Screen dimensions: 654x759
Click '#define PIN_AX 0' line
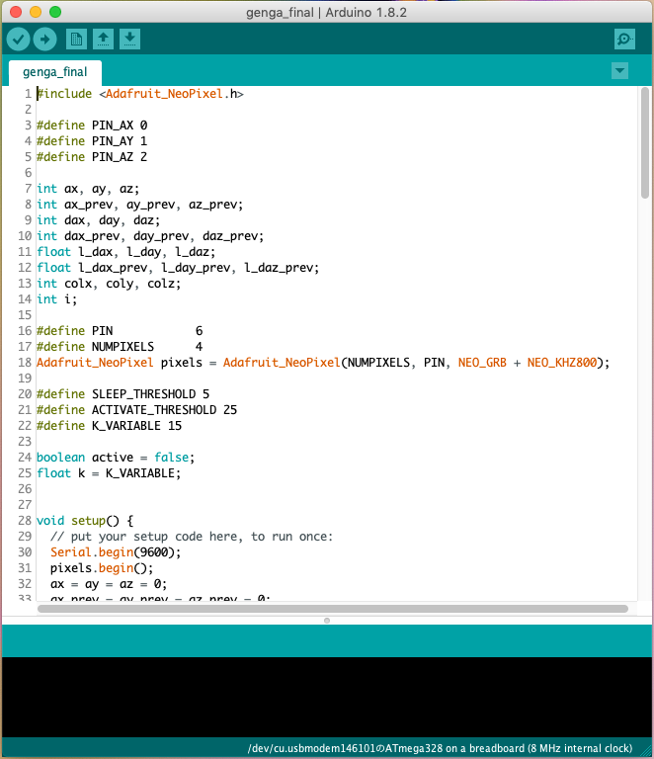point(92,126)
